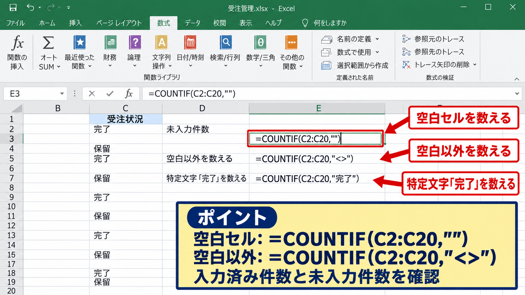
Task: Click inside the formula bar text
Action: (x=192, y=94)
